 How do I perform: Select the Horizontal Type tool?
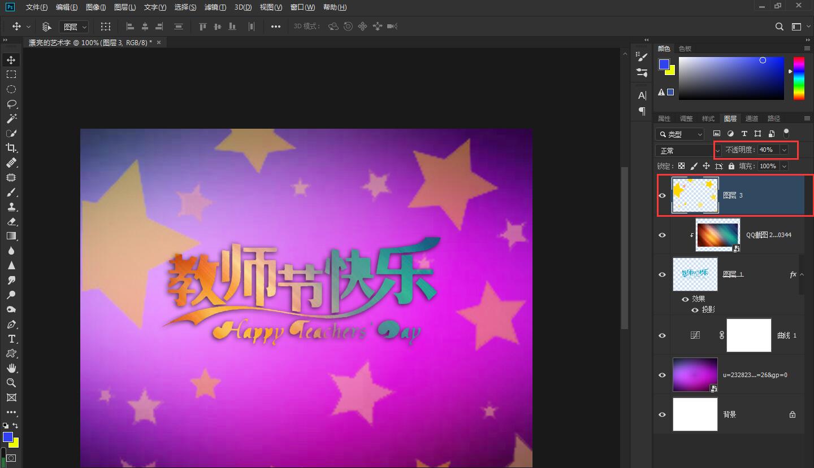pyautogui.click(x=11, y=339)
